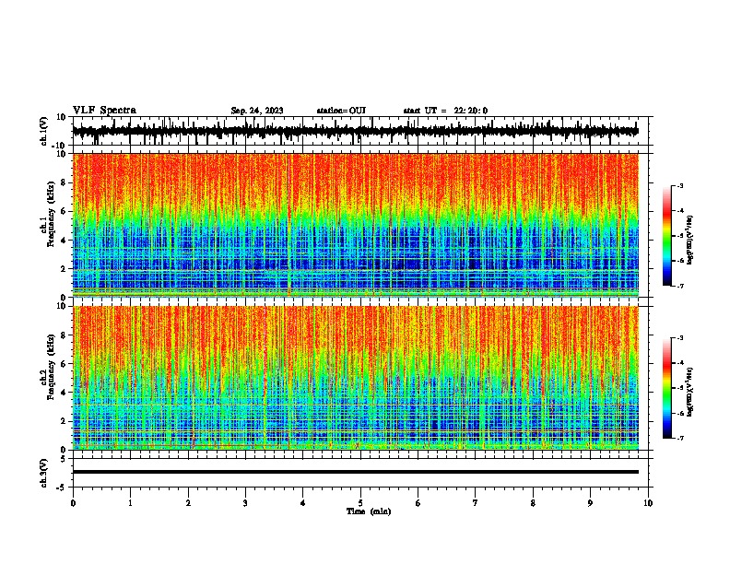Click time axis tick label '3'
Screen dimensions: 730x564
pos(245,503)
